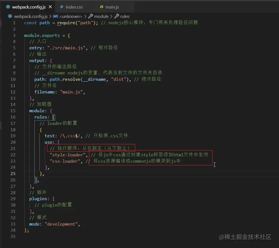
Task: Click the /\.css$/ regex on line 19
Action: (70, 136)
